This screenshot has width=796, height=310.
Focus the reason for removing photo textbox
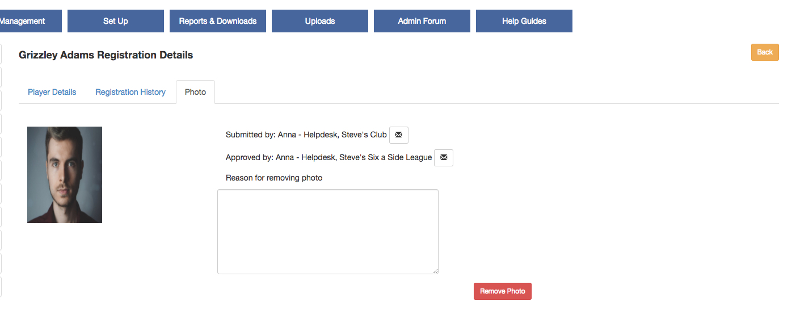coord(328,232)
